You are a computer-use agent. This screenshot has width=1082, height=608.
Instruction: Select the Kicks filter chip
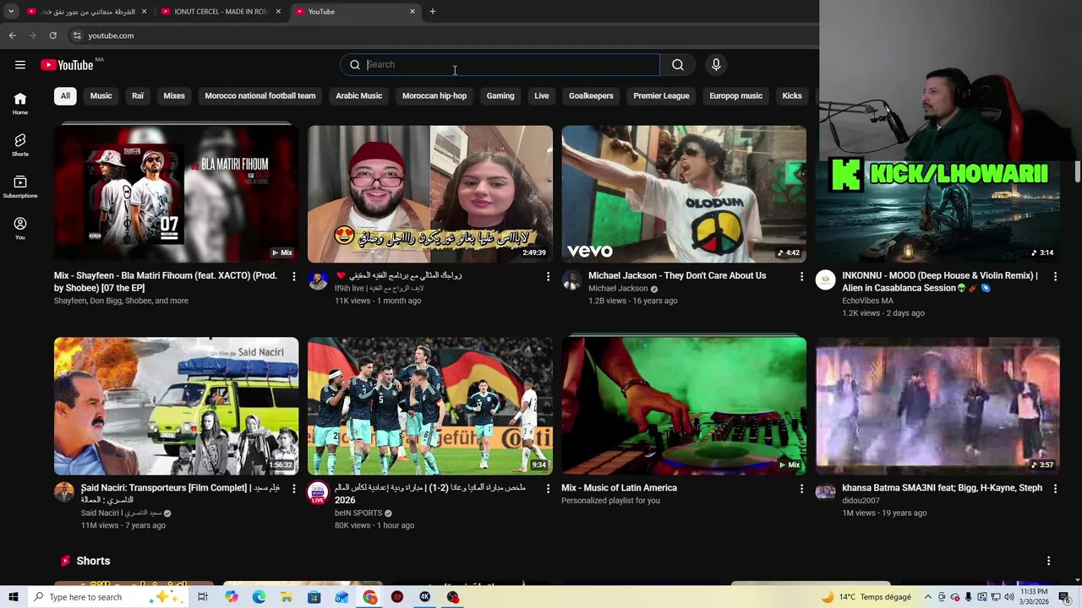[792, 95]
